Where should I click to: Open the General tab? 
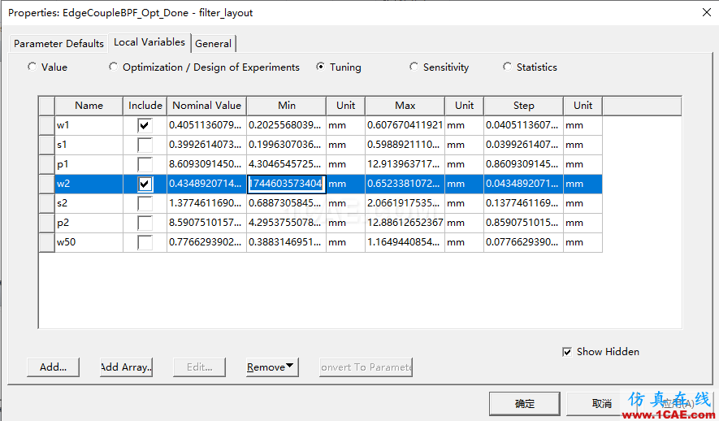[x=213, y=44]
